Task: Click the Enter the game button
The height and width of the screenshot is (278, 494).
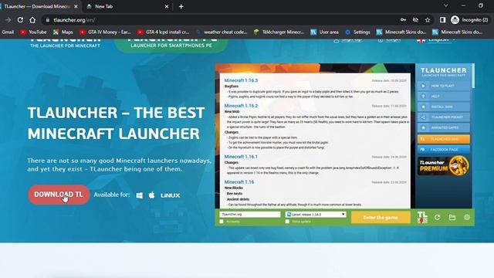Action: (381, 218)
